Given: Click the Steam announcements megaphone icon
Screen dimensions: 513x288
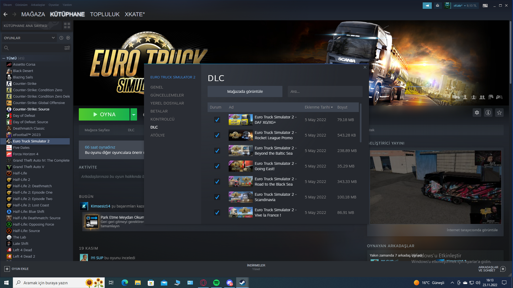Looking at the screenshot, I should 427,5.
